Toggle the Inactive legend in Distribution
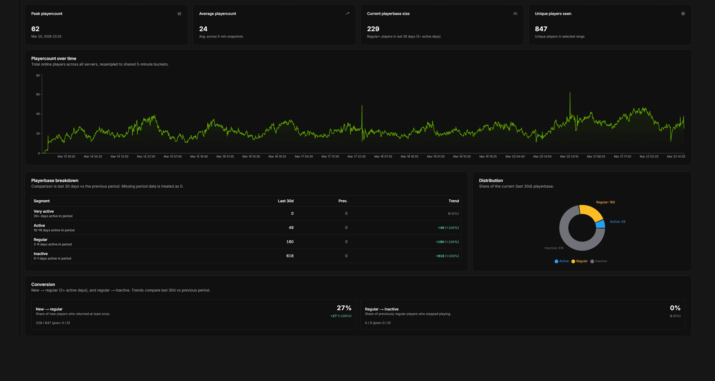Screen dimensions: 715x381 click(598, 261)
